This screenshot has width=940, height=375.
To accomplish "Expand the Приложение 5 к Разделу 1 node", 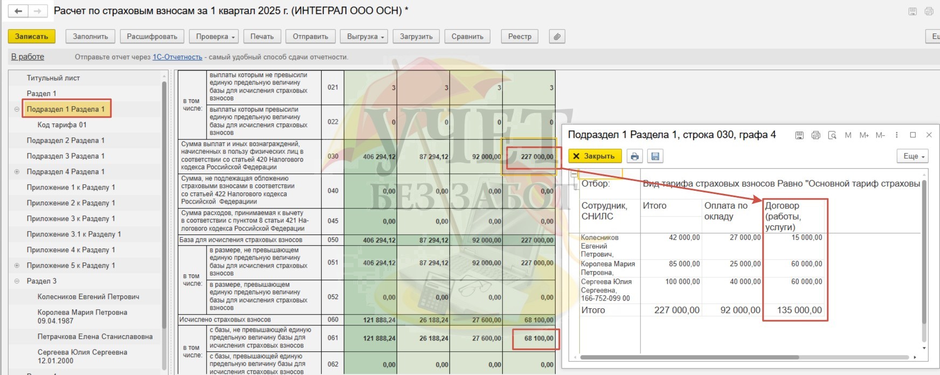I will pos(17,266).
